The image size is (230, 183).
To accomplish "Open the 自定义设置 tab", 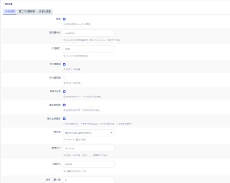I will 45,12.
